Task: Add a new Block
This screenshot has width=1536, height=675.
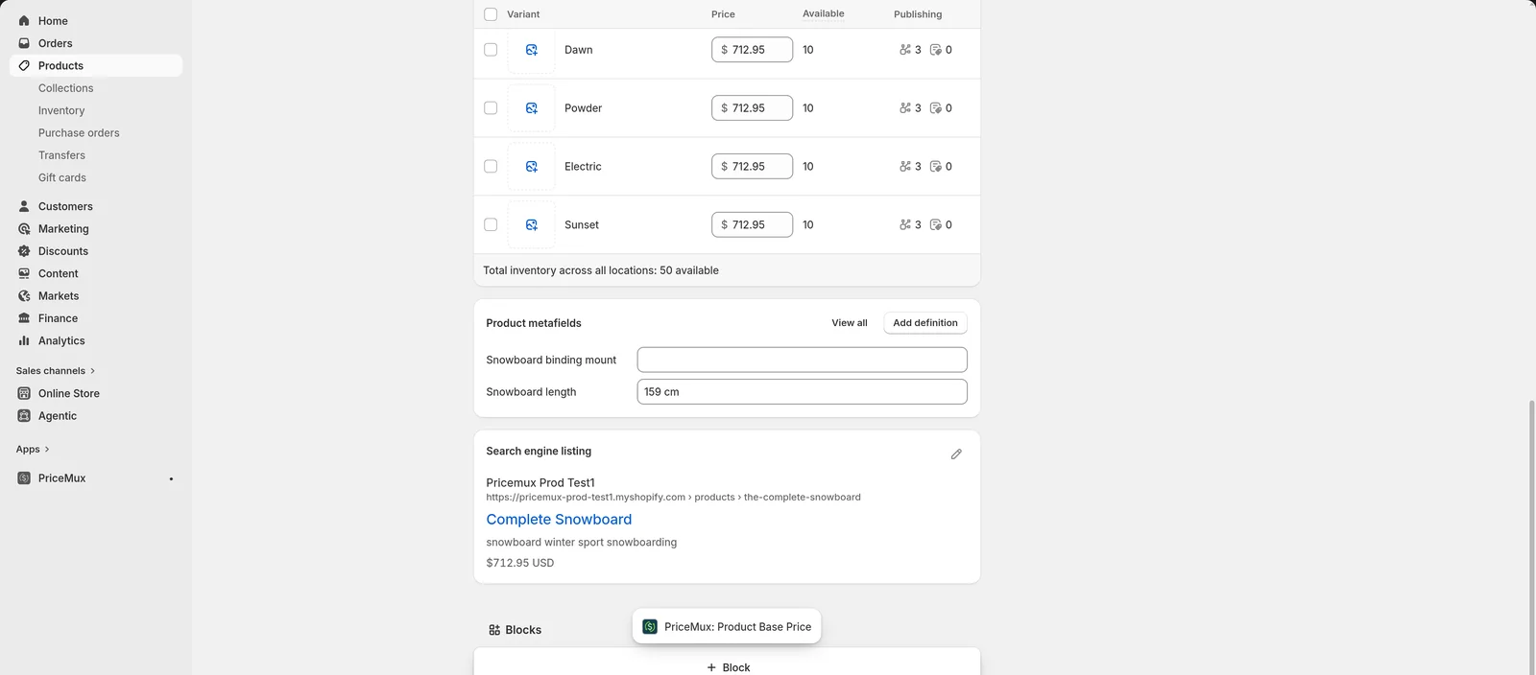Action: point(728,665)
